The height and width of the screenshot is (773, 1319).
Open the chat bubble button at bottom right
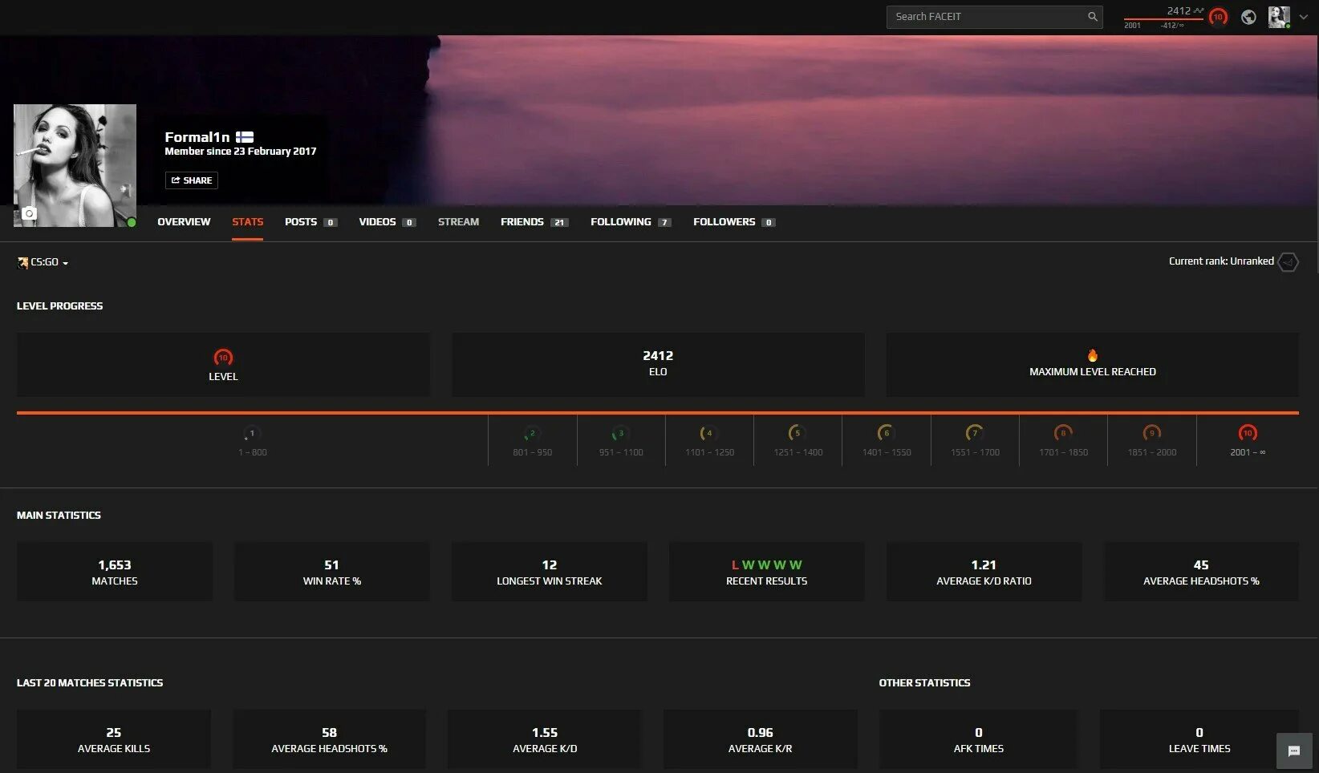click(1294, 751)
